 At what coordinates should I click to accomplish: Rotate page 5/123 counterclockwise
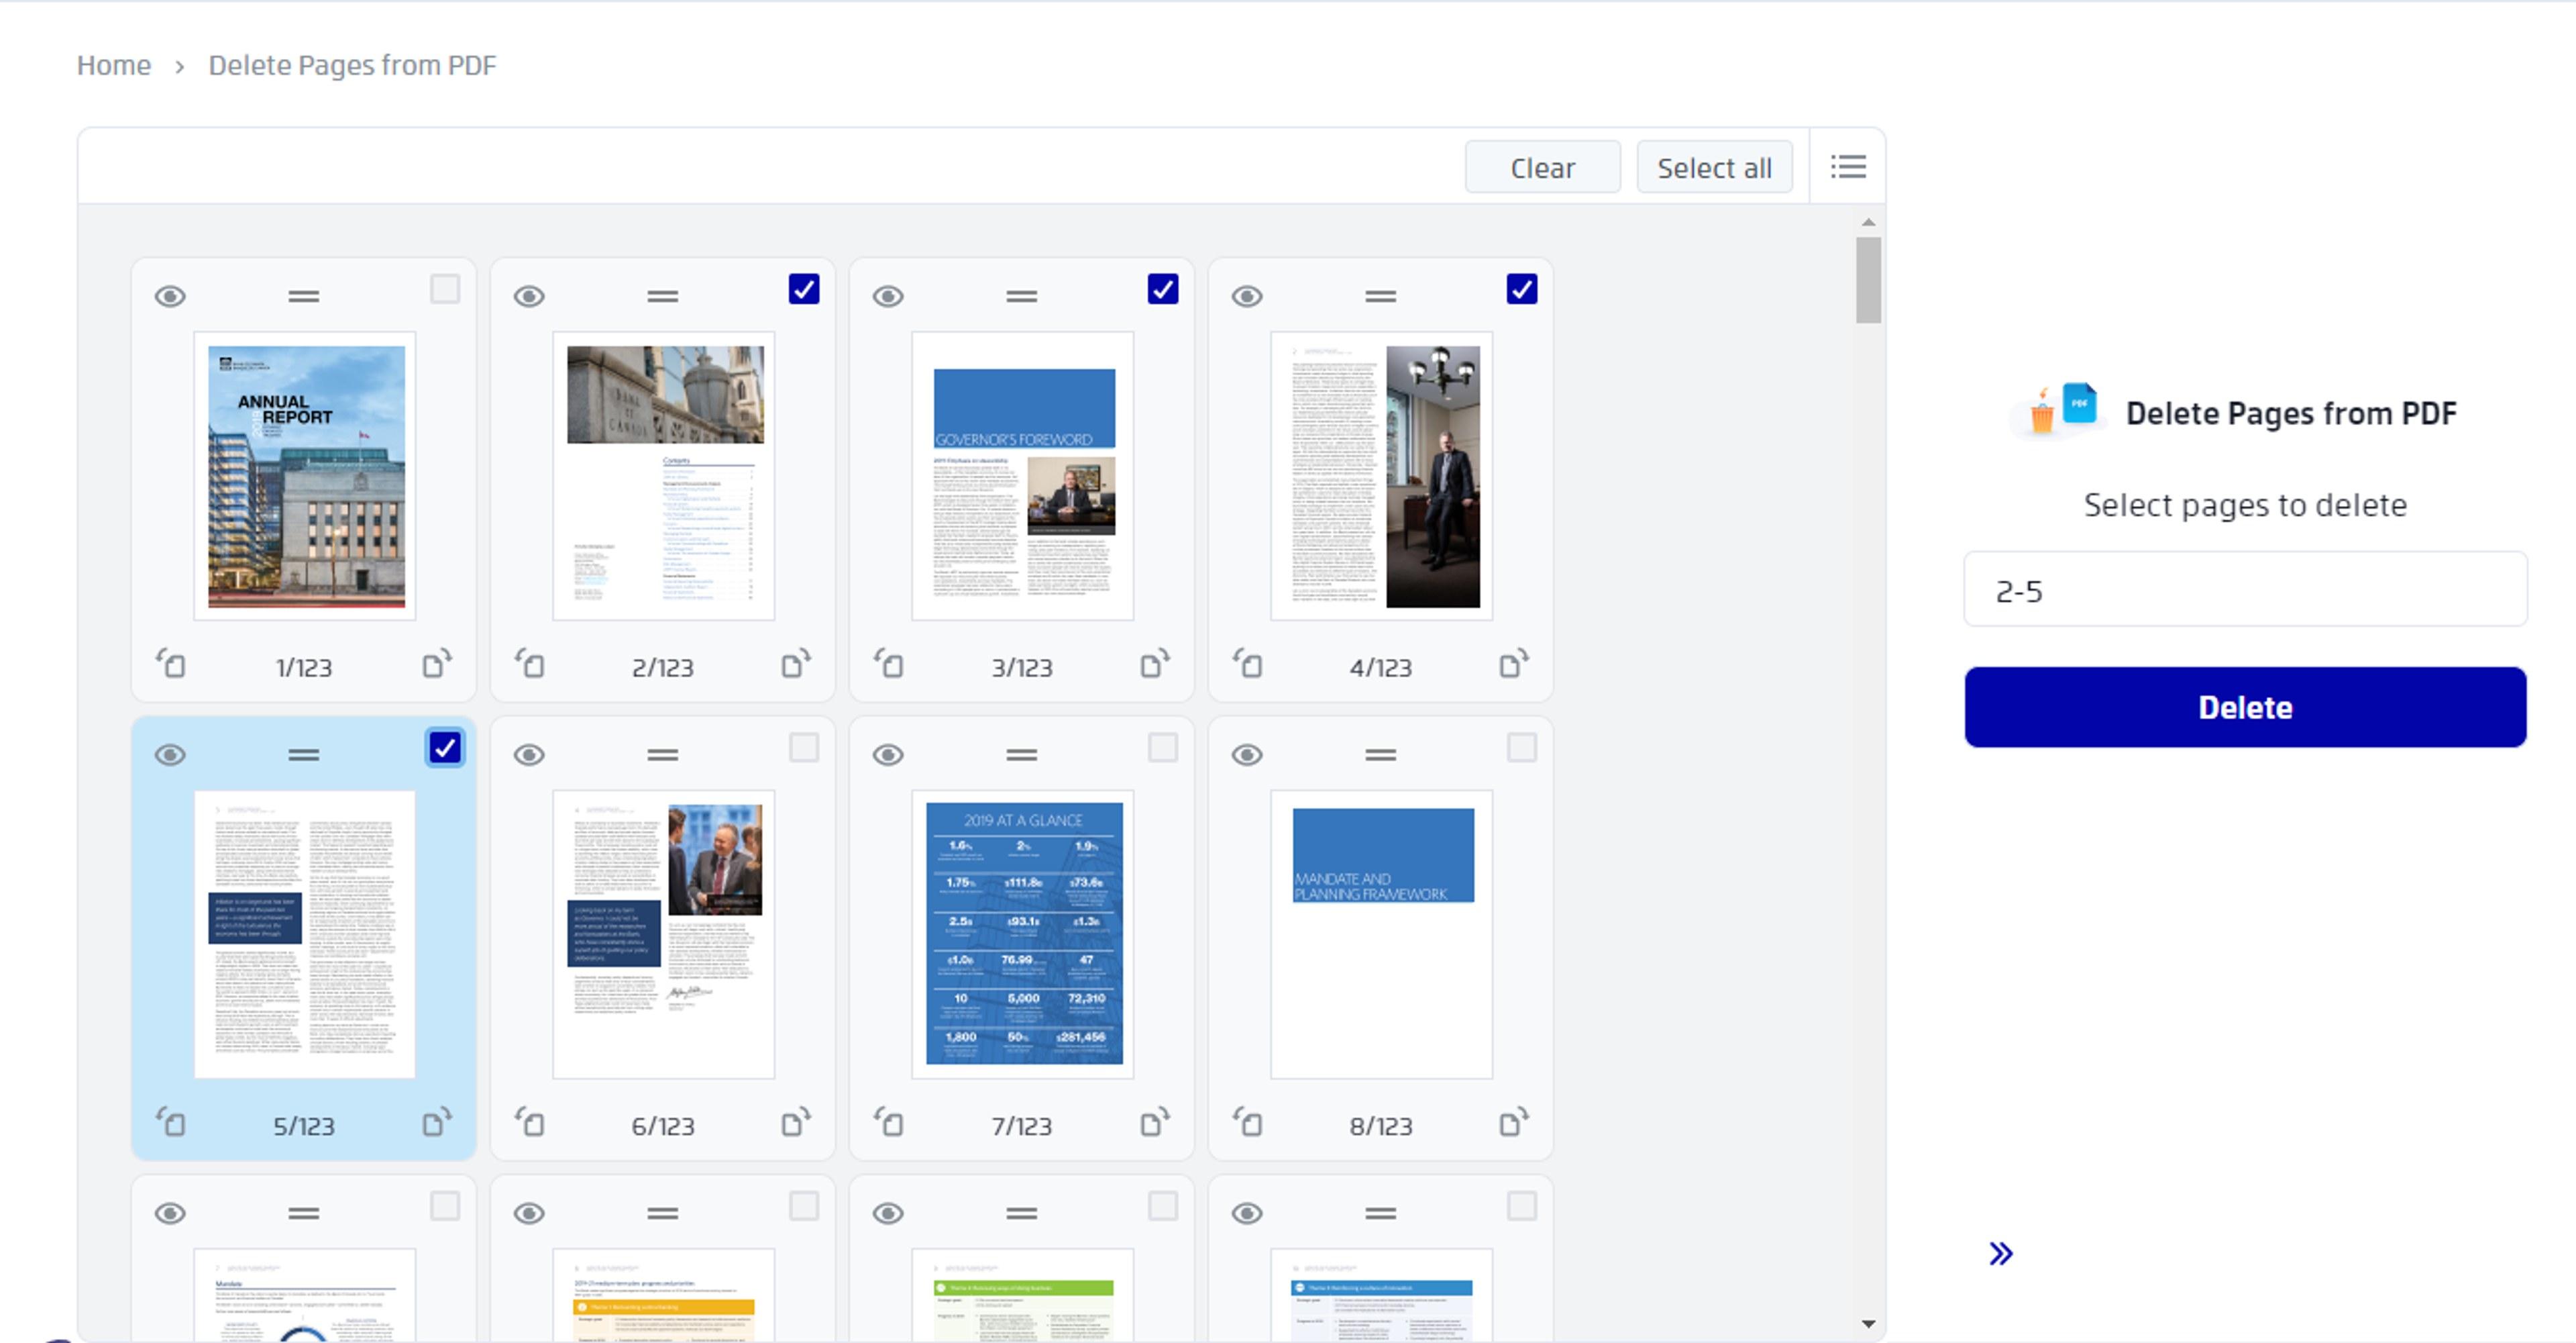pos(171,1122)
